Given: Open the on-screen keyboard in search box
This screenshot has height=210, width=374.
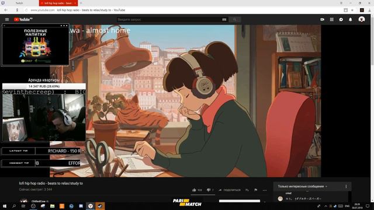Looking at the screenshot, I should pyautogui.click(x=224, y=19).
